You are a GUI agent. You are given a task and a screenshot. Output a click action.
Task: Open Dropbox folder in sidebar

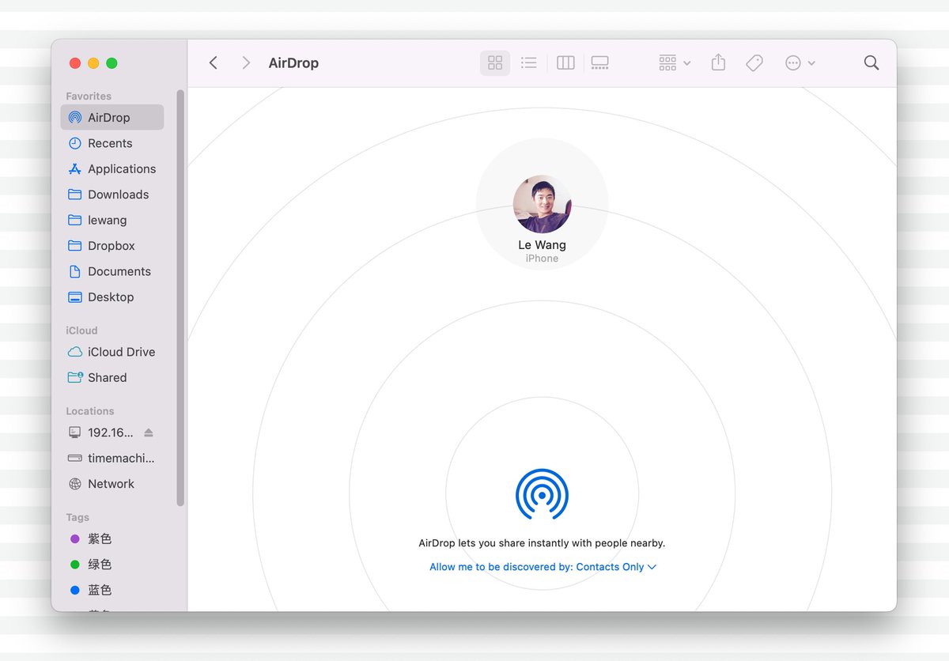[x=112, y=246]
